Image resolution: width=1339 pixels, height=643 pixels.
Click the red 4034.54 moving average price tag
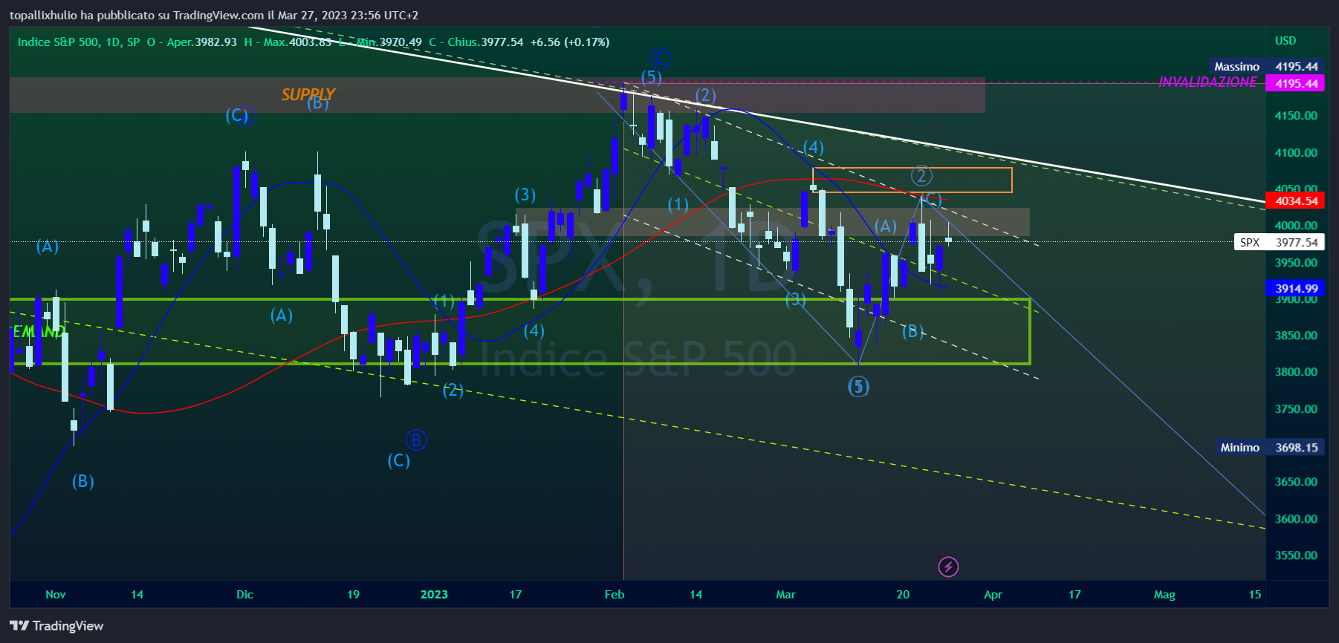tap(1297, 201)
